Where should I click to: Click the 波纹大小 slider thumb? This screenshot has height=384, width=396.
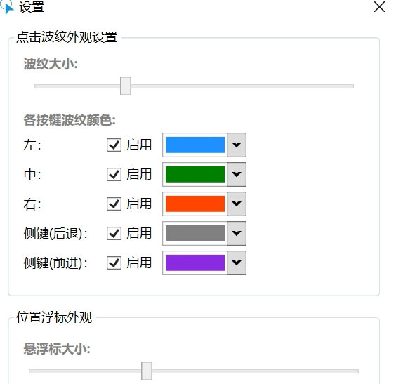pos(126,86)
